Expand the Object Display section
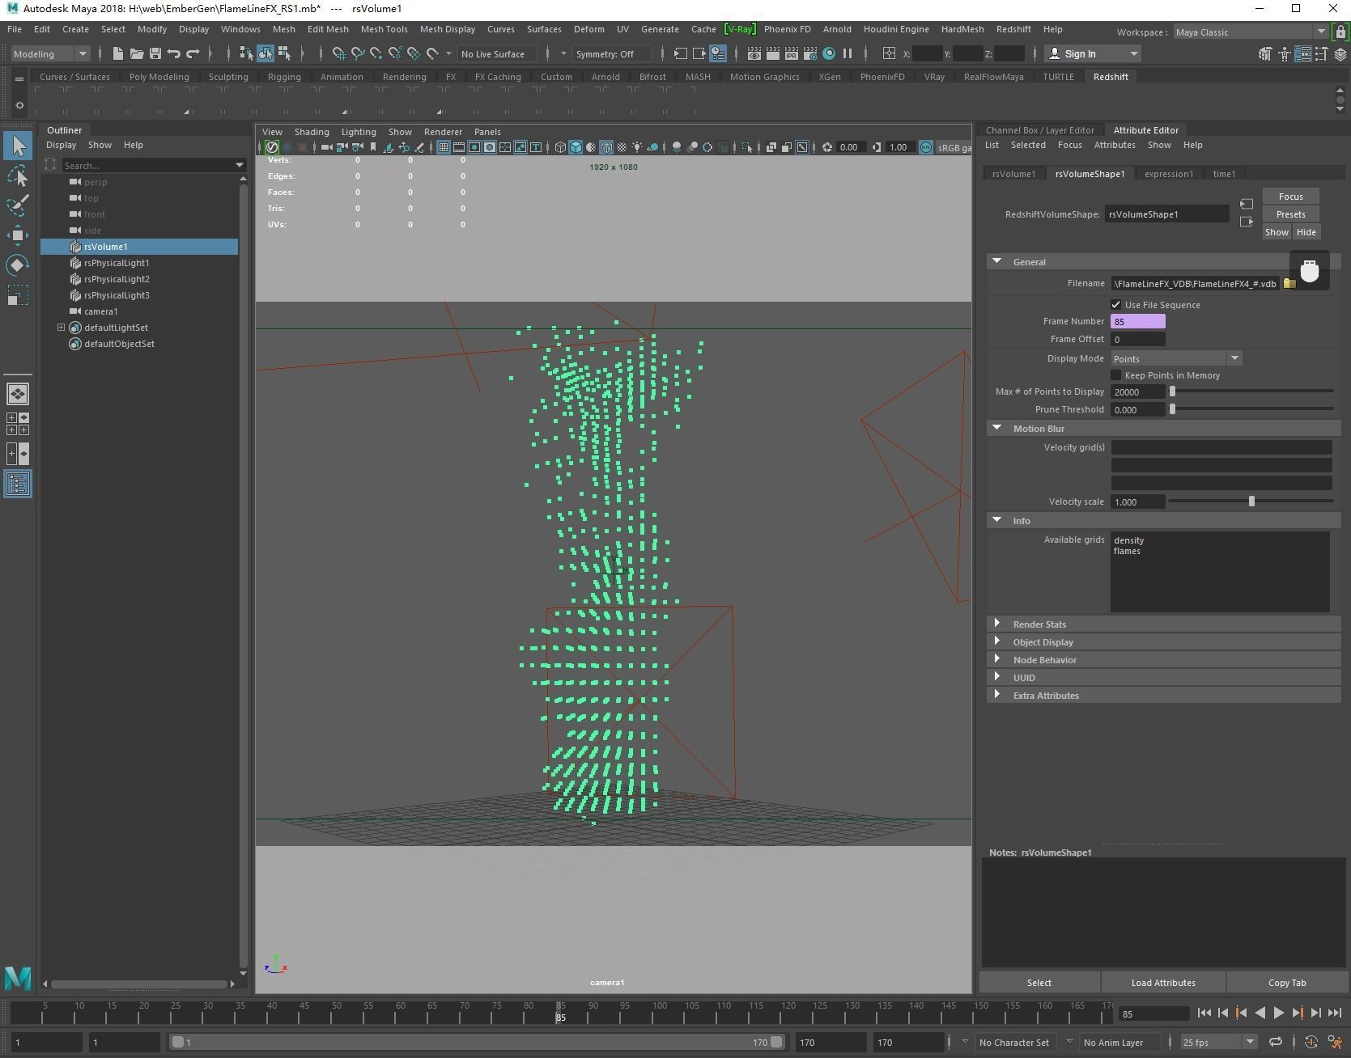This screenshot has height=1058, width=1351. click(x=997, y=641)
